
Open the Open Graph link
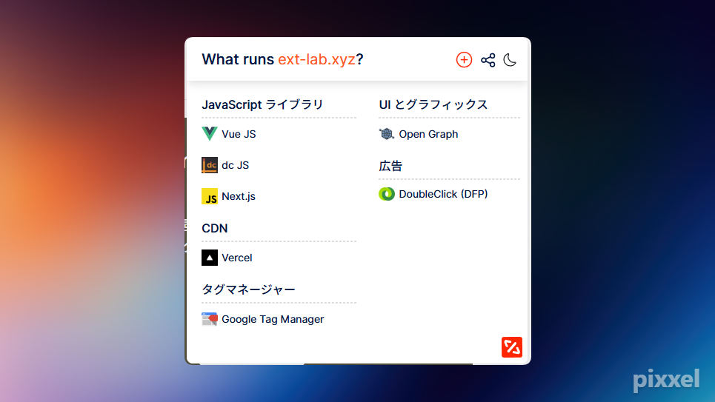coord(428,134)
